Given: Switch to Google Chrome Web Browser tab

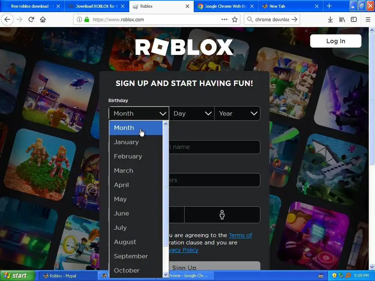Looking at the screenshot, I should click(x=226, y=6).
